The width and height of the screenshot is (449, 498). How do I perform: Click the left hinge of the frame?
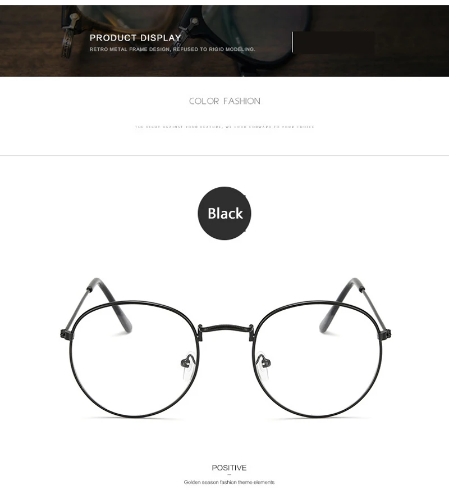66,334
